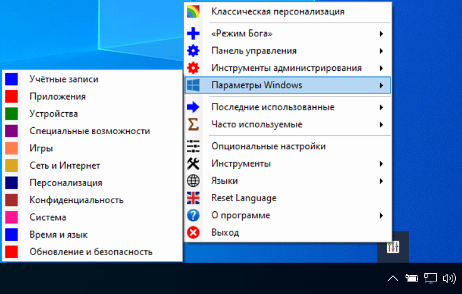Viewport: 462px width, 294px height.
Task: Open Конфиденциальность submenu item
Action: [x=92, y=200]
